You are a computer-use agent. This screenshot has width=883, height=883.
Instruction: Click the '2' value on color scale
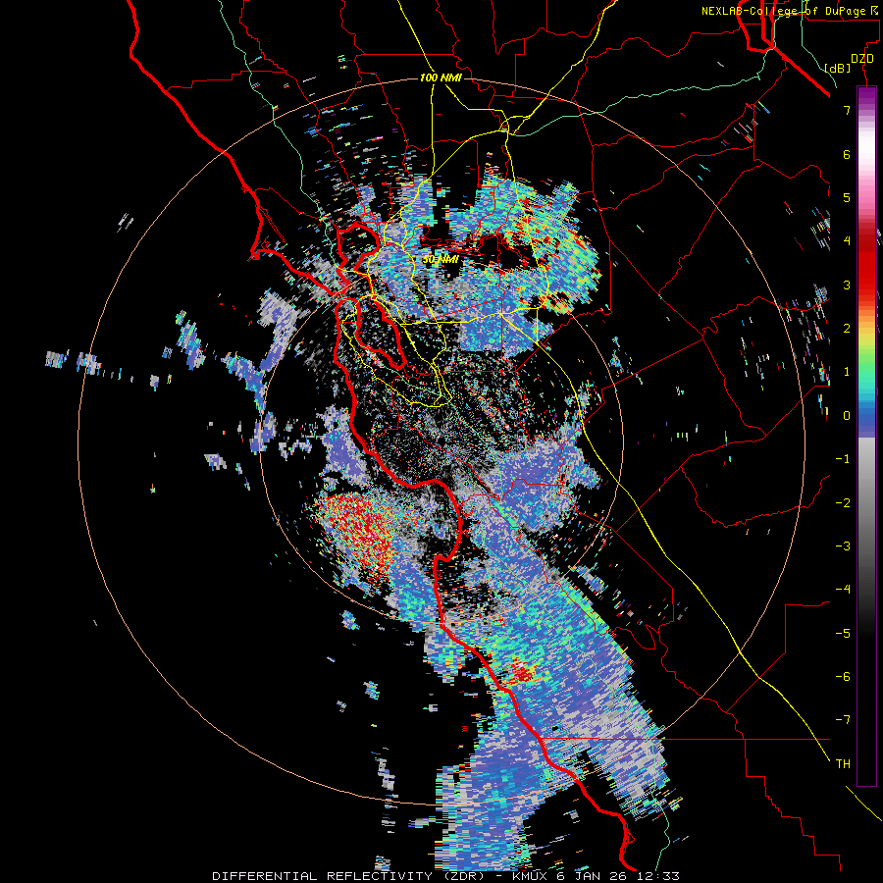coord(847,329)
